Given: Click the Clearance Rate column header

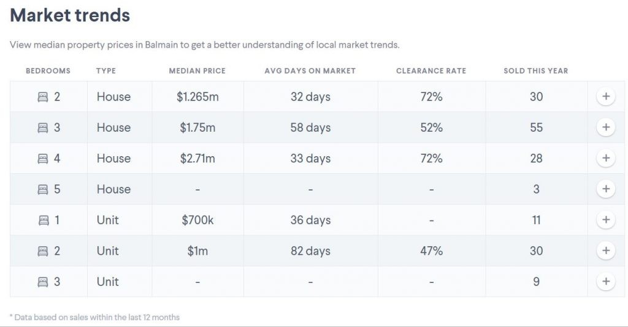Looking at the screenshot, I should pyautogui.click(x=431, y=71).
